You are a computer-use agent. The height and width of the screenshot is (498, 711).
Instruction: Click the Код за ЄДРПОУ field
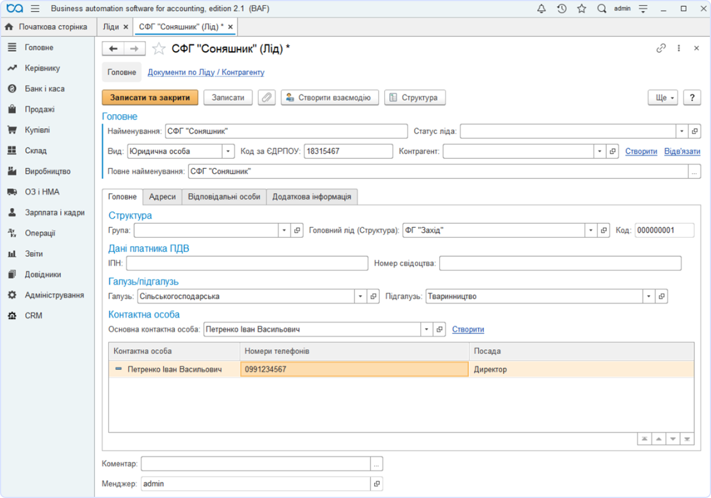coord(348,152)
